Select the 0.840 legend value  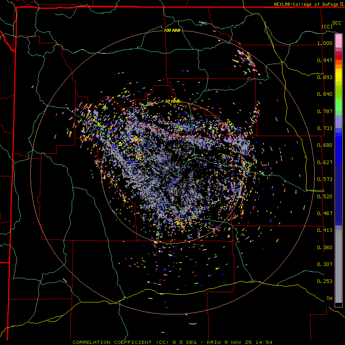[325, 94]
